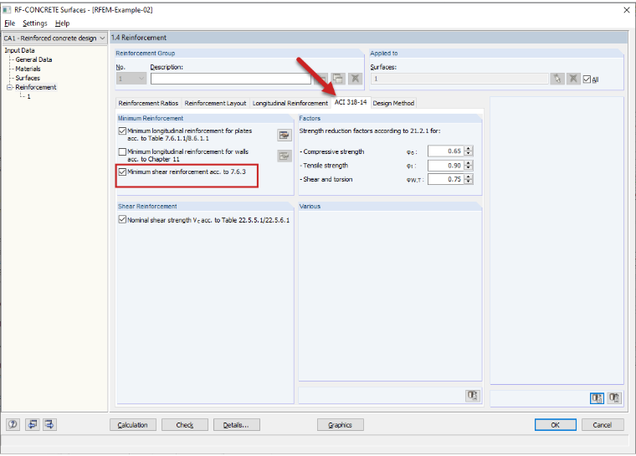Click the Surfaces input field

(x=459, y=79)
